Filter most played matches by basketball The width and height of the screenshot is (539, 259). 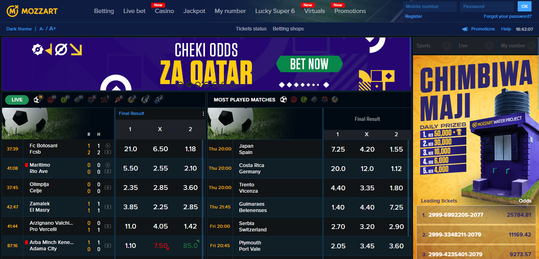pos(293,99)
